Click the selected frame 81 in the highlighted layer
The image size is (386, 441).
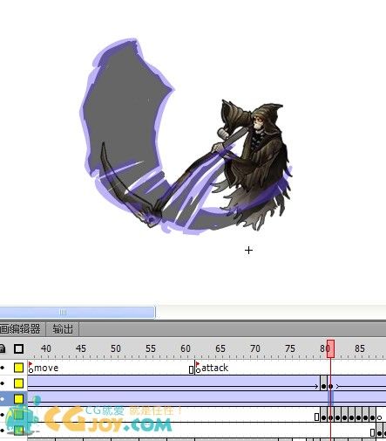[x=330, y=399]
